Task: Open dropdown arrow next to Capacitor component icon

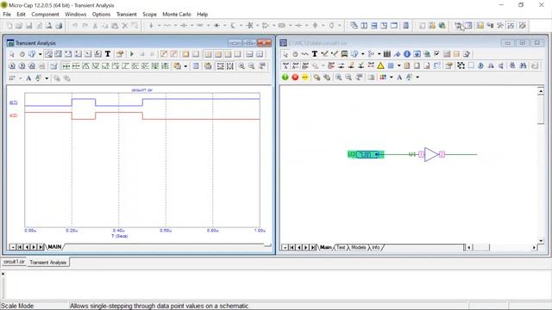Action: coord(191,26)
